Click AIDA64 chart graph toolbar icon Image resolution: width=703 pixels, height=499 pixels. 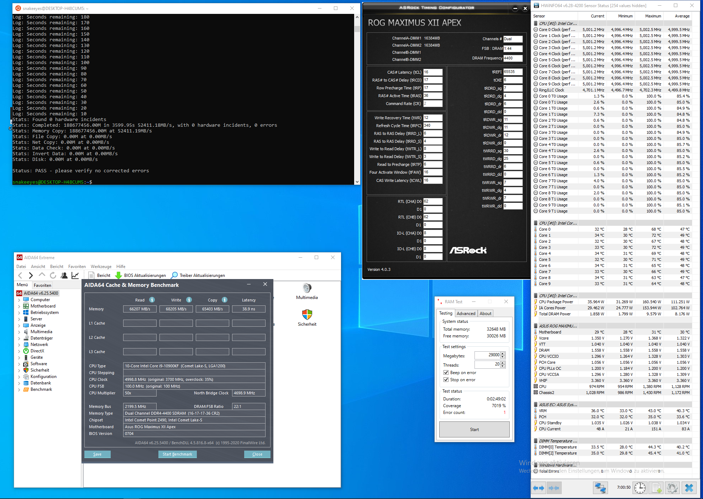coord(75,275)
